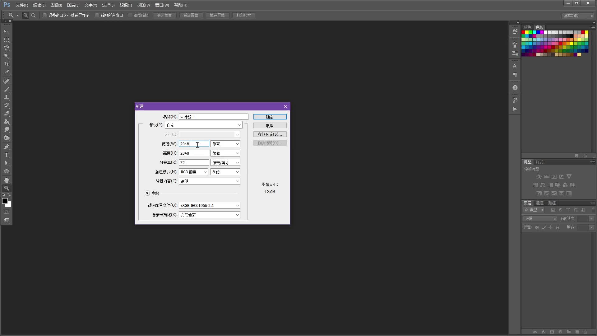This screenshot has width=597, height=336.
Task: Select the Rectangular Marquee tool
Action: point(7,40)
